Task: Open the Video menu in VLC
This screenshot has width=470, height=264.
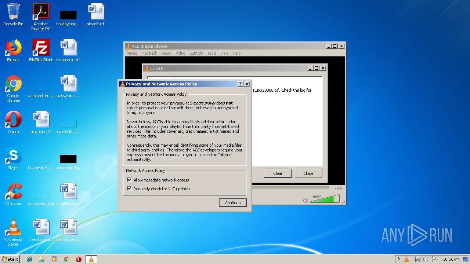Action: (180, 53)
